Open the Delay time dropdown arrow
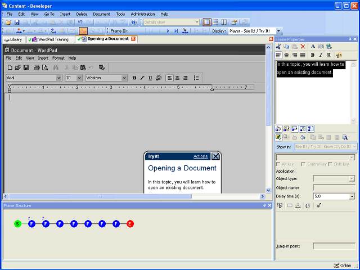This screenshot has height=270, width=360. click(x=352, y=196)
